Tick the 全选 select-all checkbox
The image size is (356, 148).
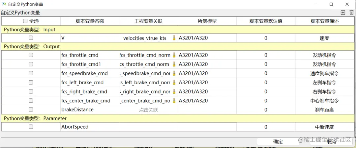click(25, 21)
